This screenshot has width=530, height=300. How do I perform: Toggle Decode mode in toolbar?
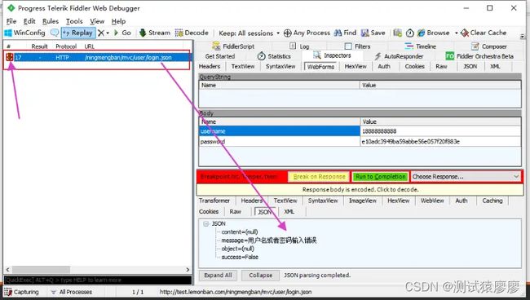pos(192,33)
